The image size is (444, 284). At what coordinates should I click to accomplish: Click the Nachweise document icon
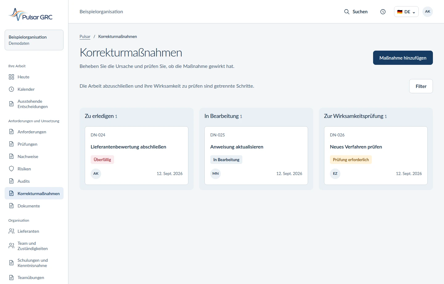11,157
